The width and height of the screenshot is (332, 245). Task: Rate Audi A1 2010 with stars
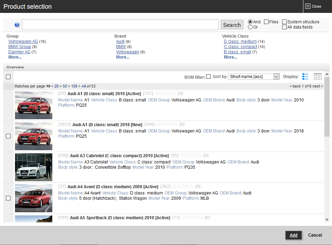pos(165,93)
